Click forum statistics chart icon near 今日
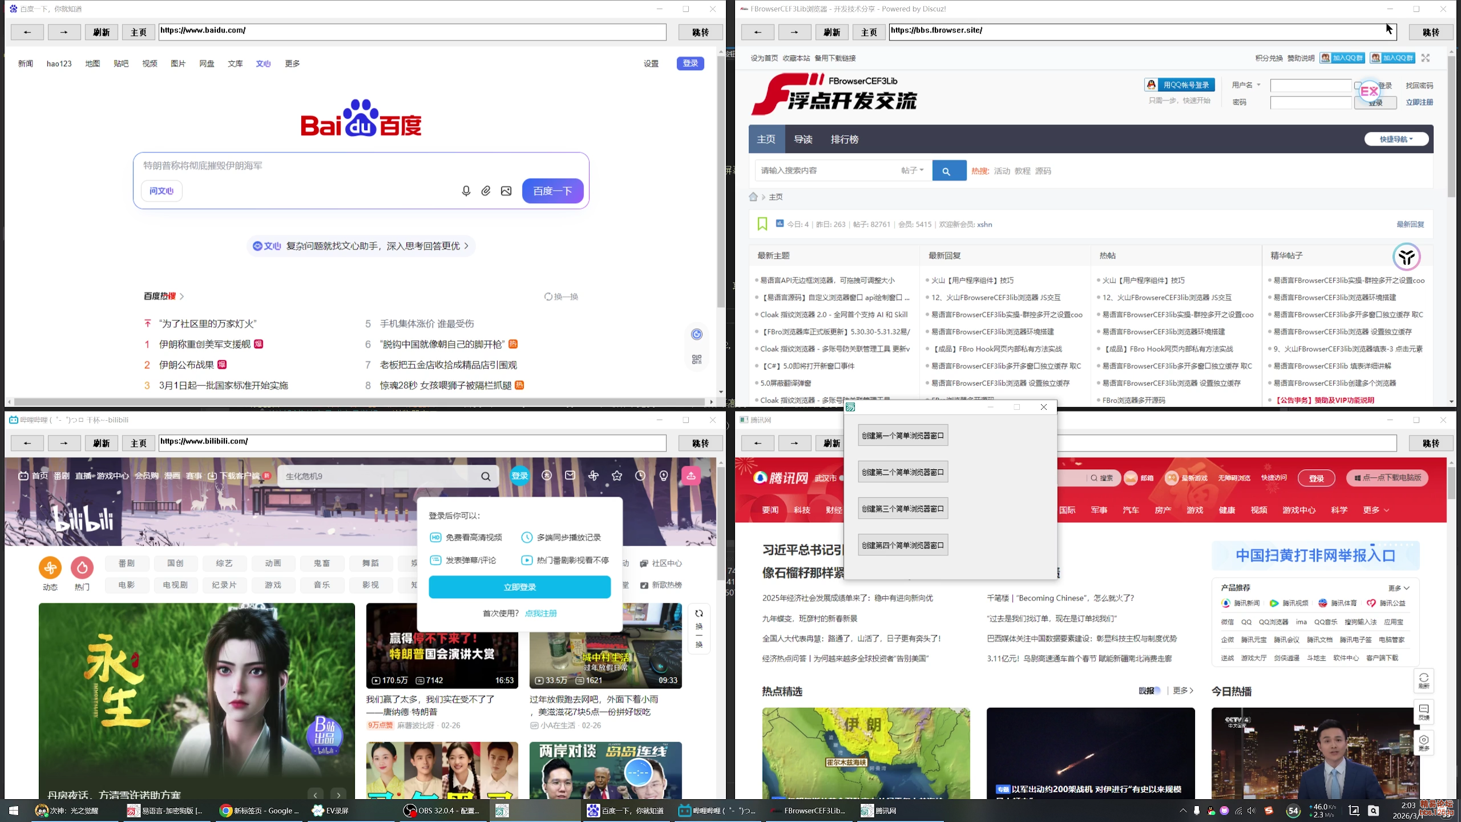 [780, 224]
